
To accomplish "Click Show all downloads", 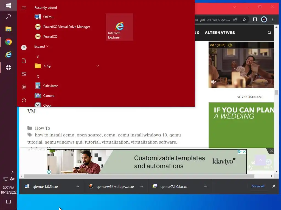I will (x=258, y=186).
